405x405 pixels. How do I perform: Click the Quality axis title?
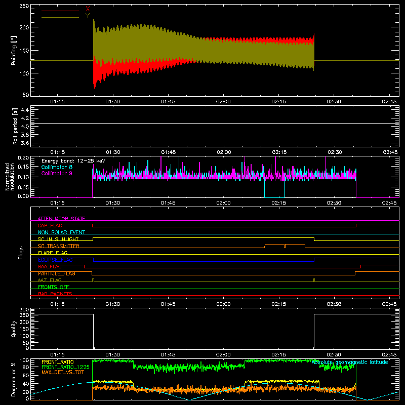pos(14,329)
